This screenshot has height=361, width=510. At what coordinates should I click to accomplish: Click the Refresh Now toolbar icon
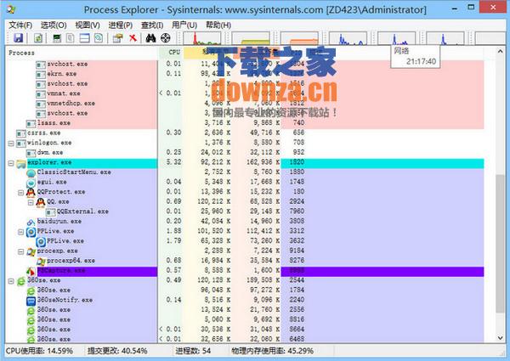pos(38,38)
